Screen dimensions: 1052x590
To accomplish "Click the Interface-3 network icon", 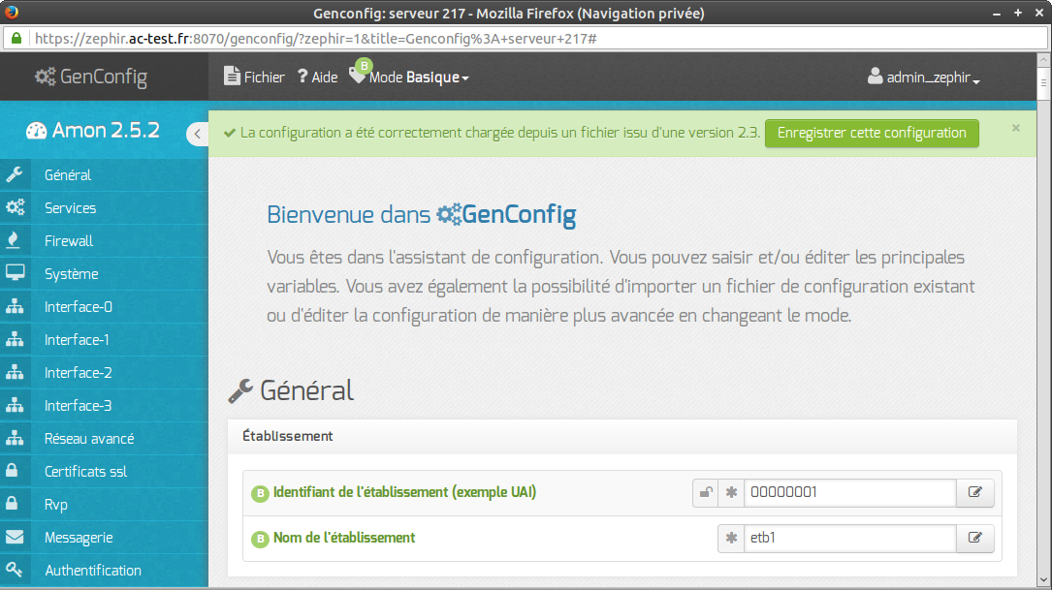I will (15, 405).
